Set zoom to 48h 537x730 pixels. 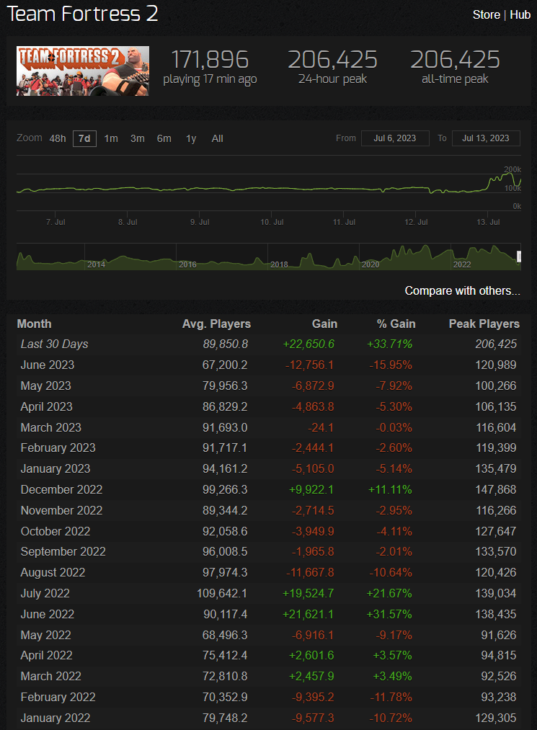pos(58,139)
